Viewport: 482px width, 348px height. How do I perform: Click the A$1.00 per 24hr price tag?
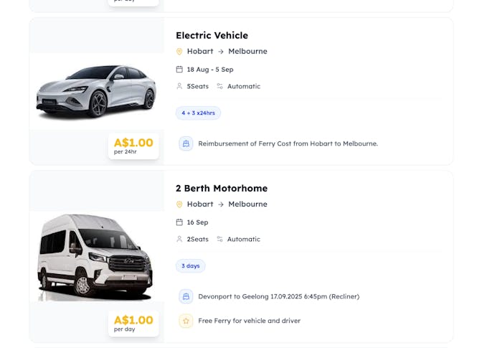coord(133,146)
